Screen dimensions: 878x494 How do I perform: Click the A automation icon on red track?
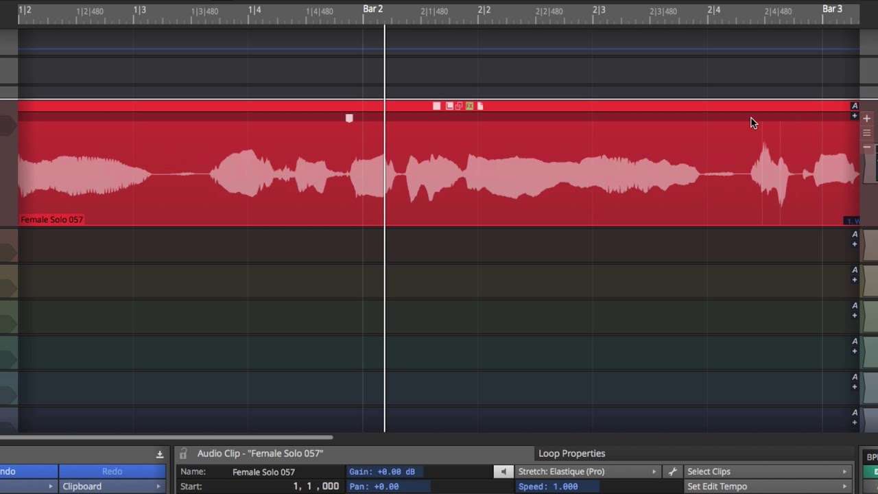tap(855, 106)
